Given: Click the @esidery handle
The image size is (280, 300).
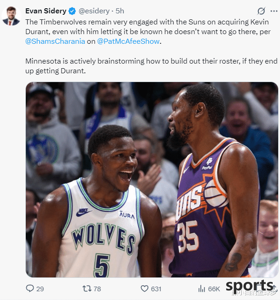Looking at the screenshot, I should pyautogui.click(x=94, y=11).
